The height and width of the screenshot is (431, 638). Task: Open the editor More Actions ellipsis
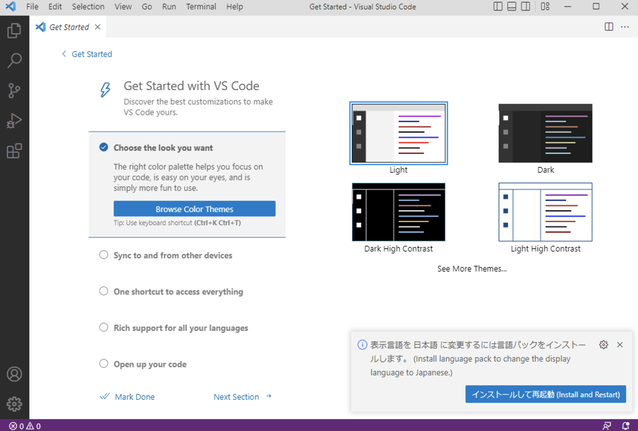pyautogui.click(x=625, y=27)
